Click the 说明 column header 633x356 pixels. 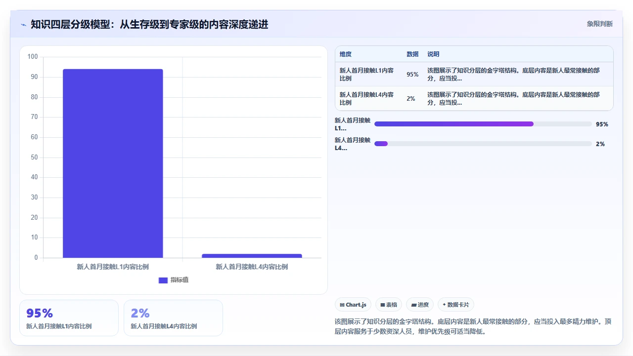point(433,54)
